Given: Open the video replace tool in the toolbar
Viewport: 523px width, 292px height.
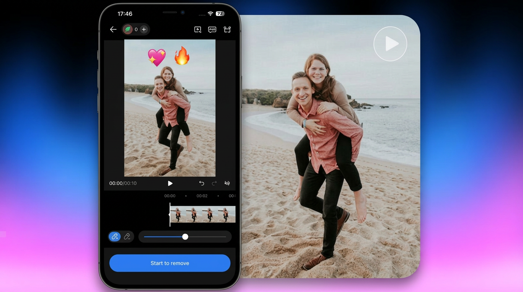Looking at the screenshot, I should (x=198, y=29).
